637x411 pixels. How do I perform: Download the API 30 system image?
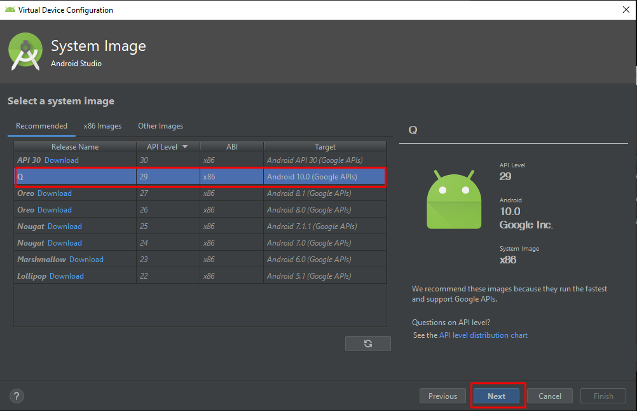[62, 160]
